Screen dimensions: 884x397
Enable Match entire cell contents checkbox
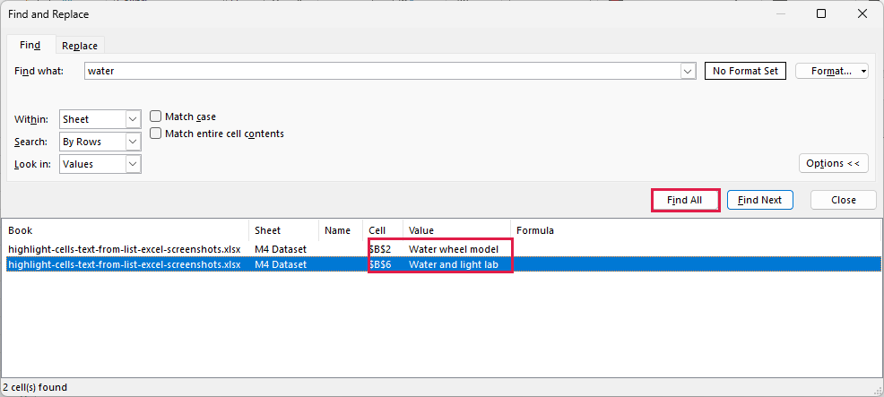click(x=156, y=134)
